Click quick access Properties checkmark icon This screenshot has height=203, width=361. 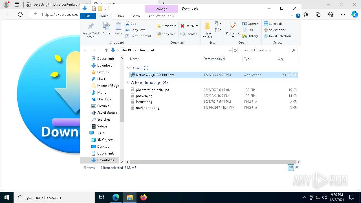(94, 8)
